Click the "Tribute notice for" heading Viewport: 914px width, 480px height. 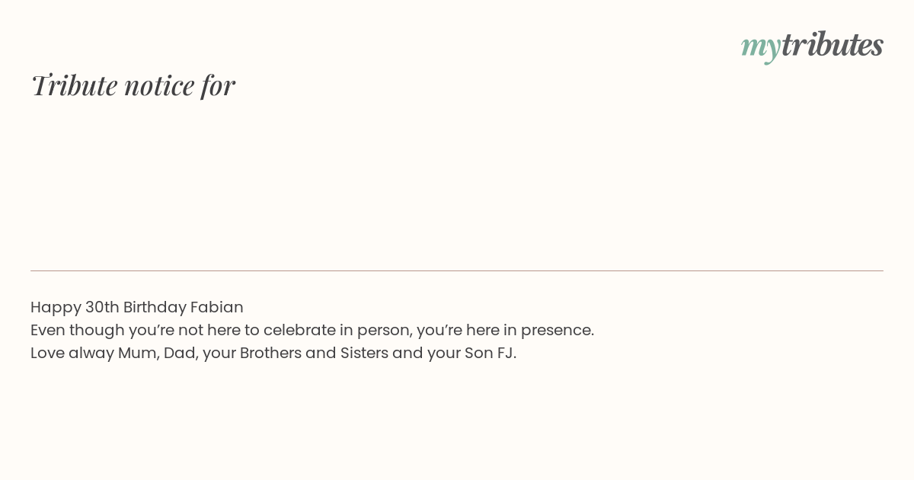[133, 85]
